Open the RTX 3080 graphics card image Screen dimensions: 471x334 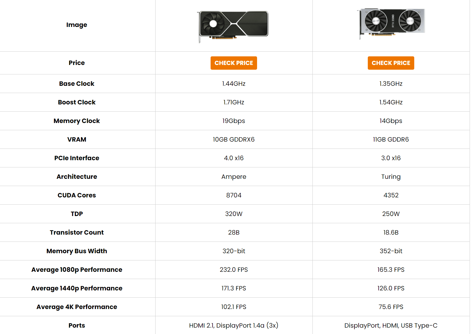[233, 26]
